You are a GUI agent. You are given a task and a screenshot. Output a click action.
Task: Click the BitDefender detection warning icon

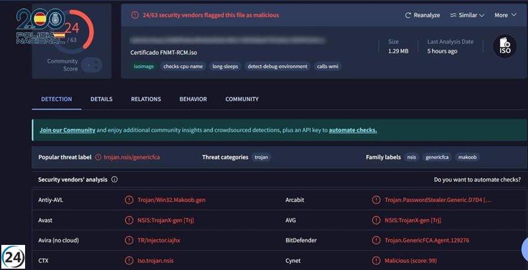377,240
